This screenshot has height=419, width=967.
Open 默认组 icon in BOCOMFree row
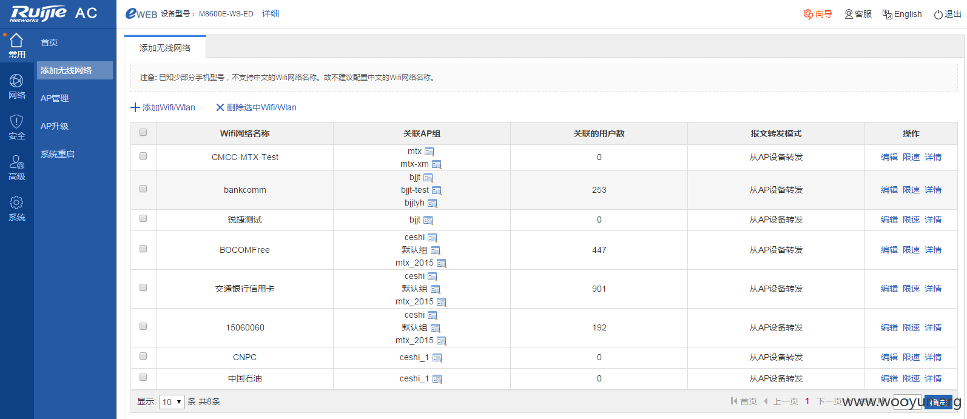point(436,250)
